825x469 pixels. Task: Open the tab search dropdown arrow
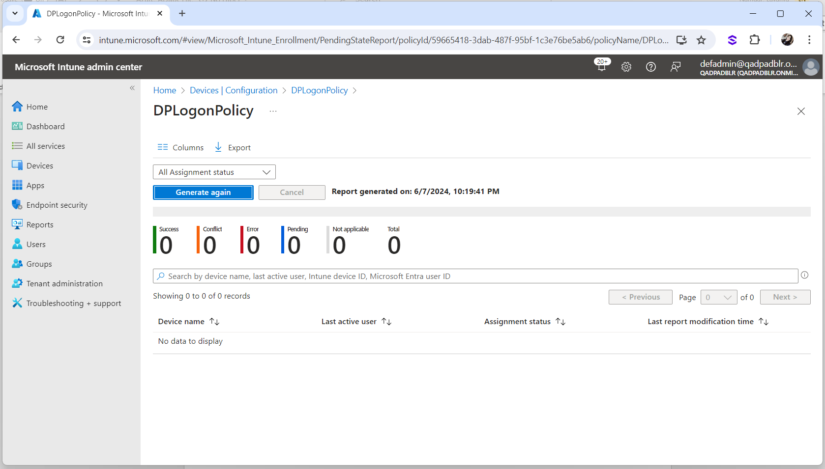click(15, 14)
